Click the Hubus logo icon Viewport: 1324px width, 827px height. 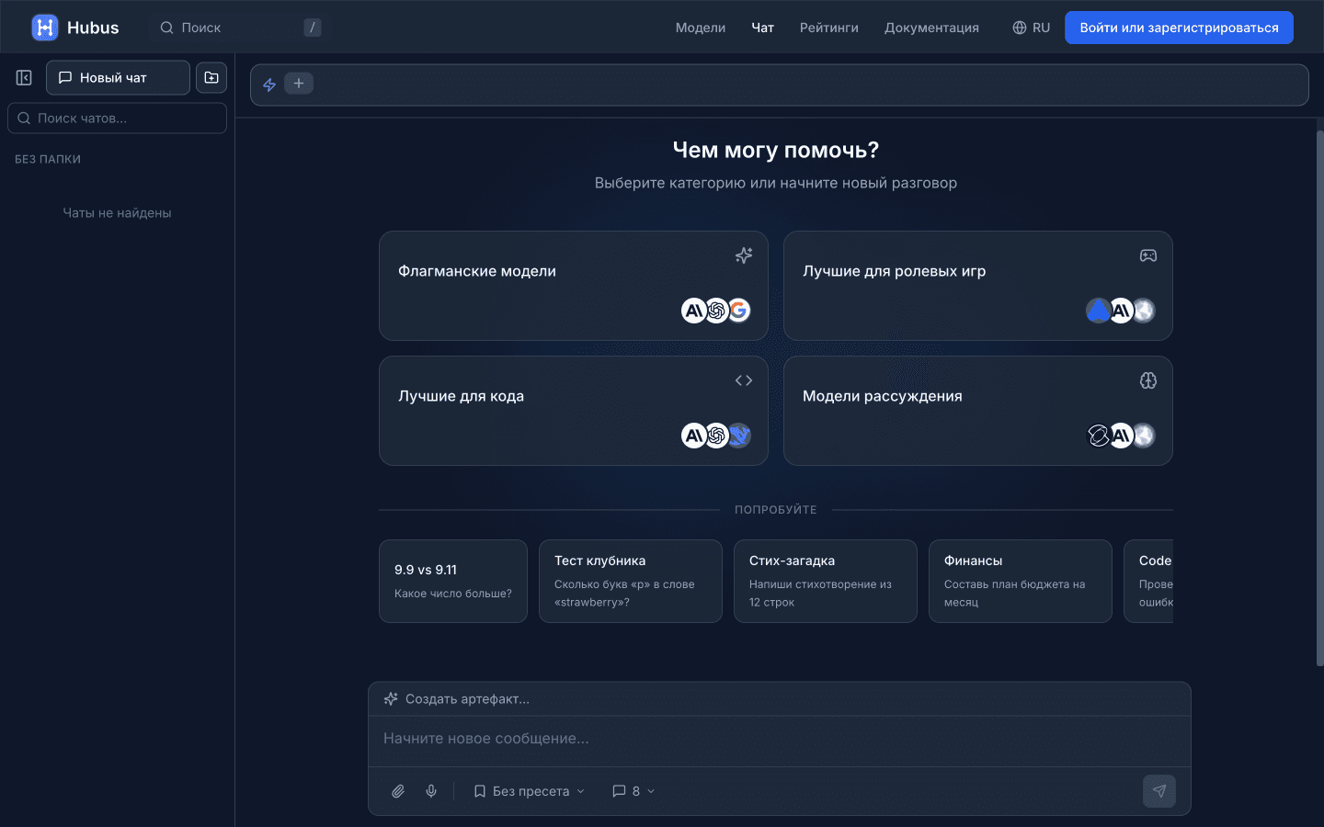tap(45, 28)
